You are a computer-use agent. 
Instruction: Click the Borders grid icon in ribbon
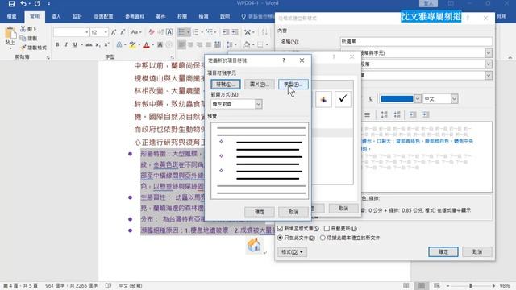260,44
